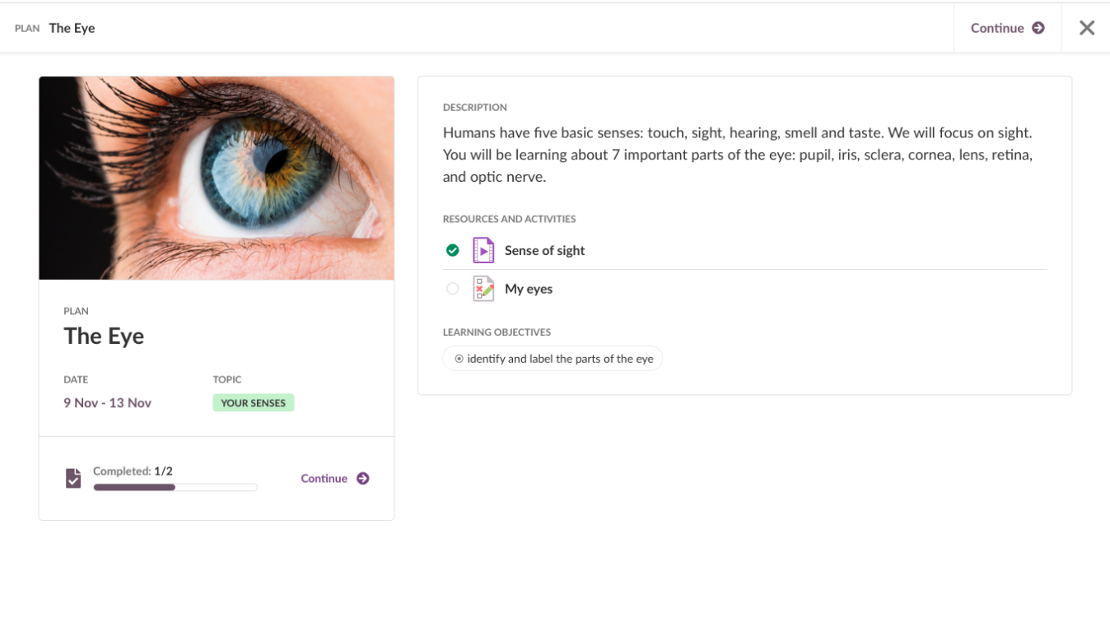The width and height of the screenshot is (1110, 640).
Task: Click the eye photo thumbnail
Action: (217, 178)
